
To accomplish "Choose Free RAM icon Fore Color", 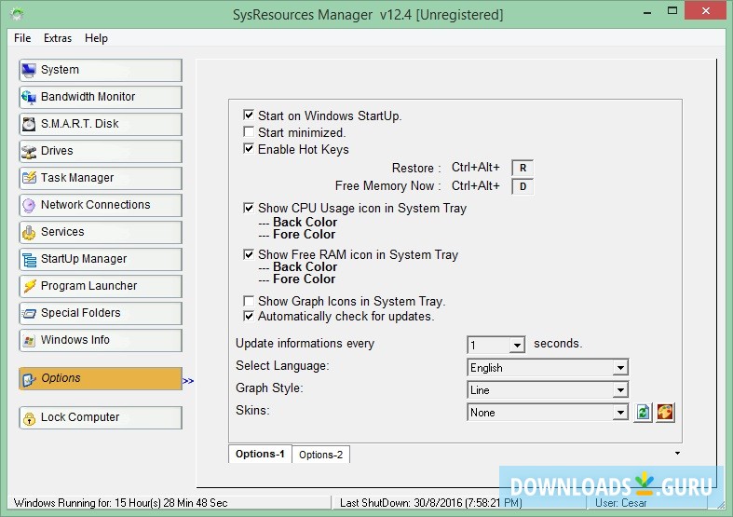I will pos(304,279).
